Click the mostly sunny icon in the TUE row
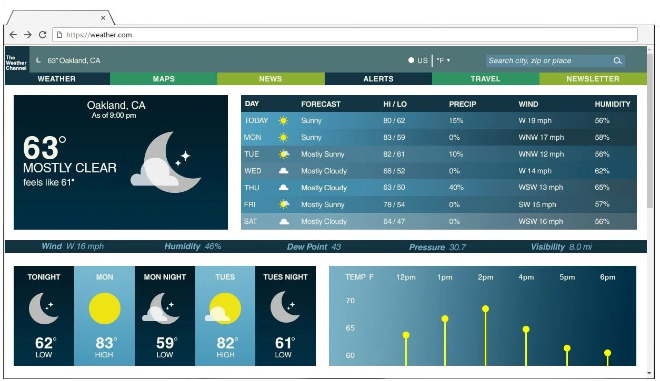 point(284,155)
